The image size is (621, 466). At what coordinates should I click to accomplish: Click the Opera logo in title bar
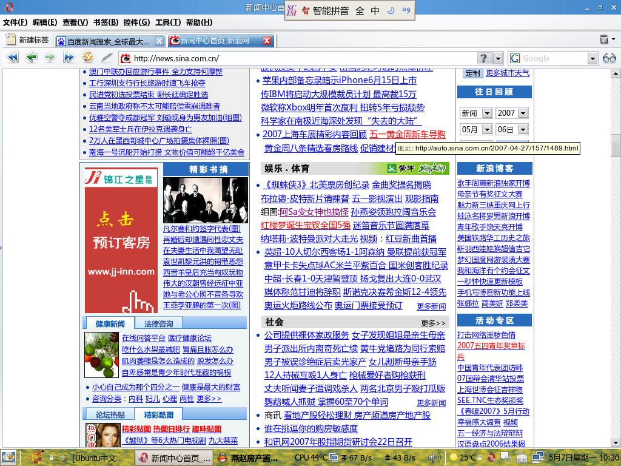click(9, 7)
